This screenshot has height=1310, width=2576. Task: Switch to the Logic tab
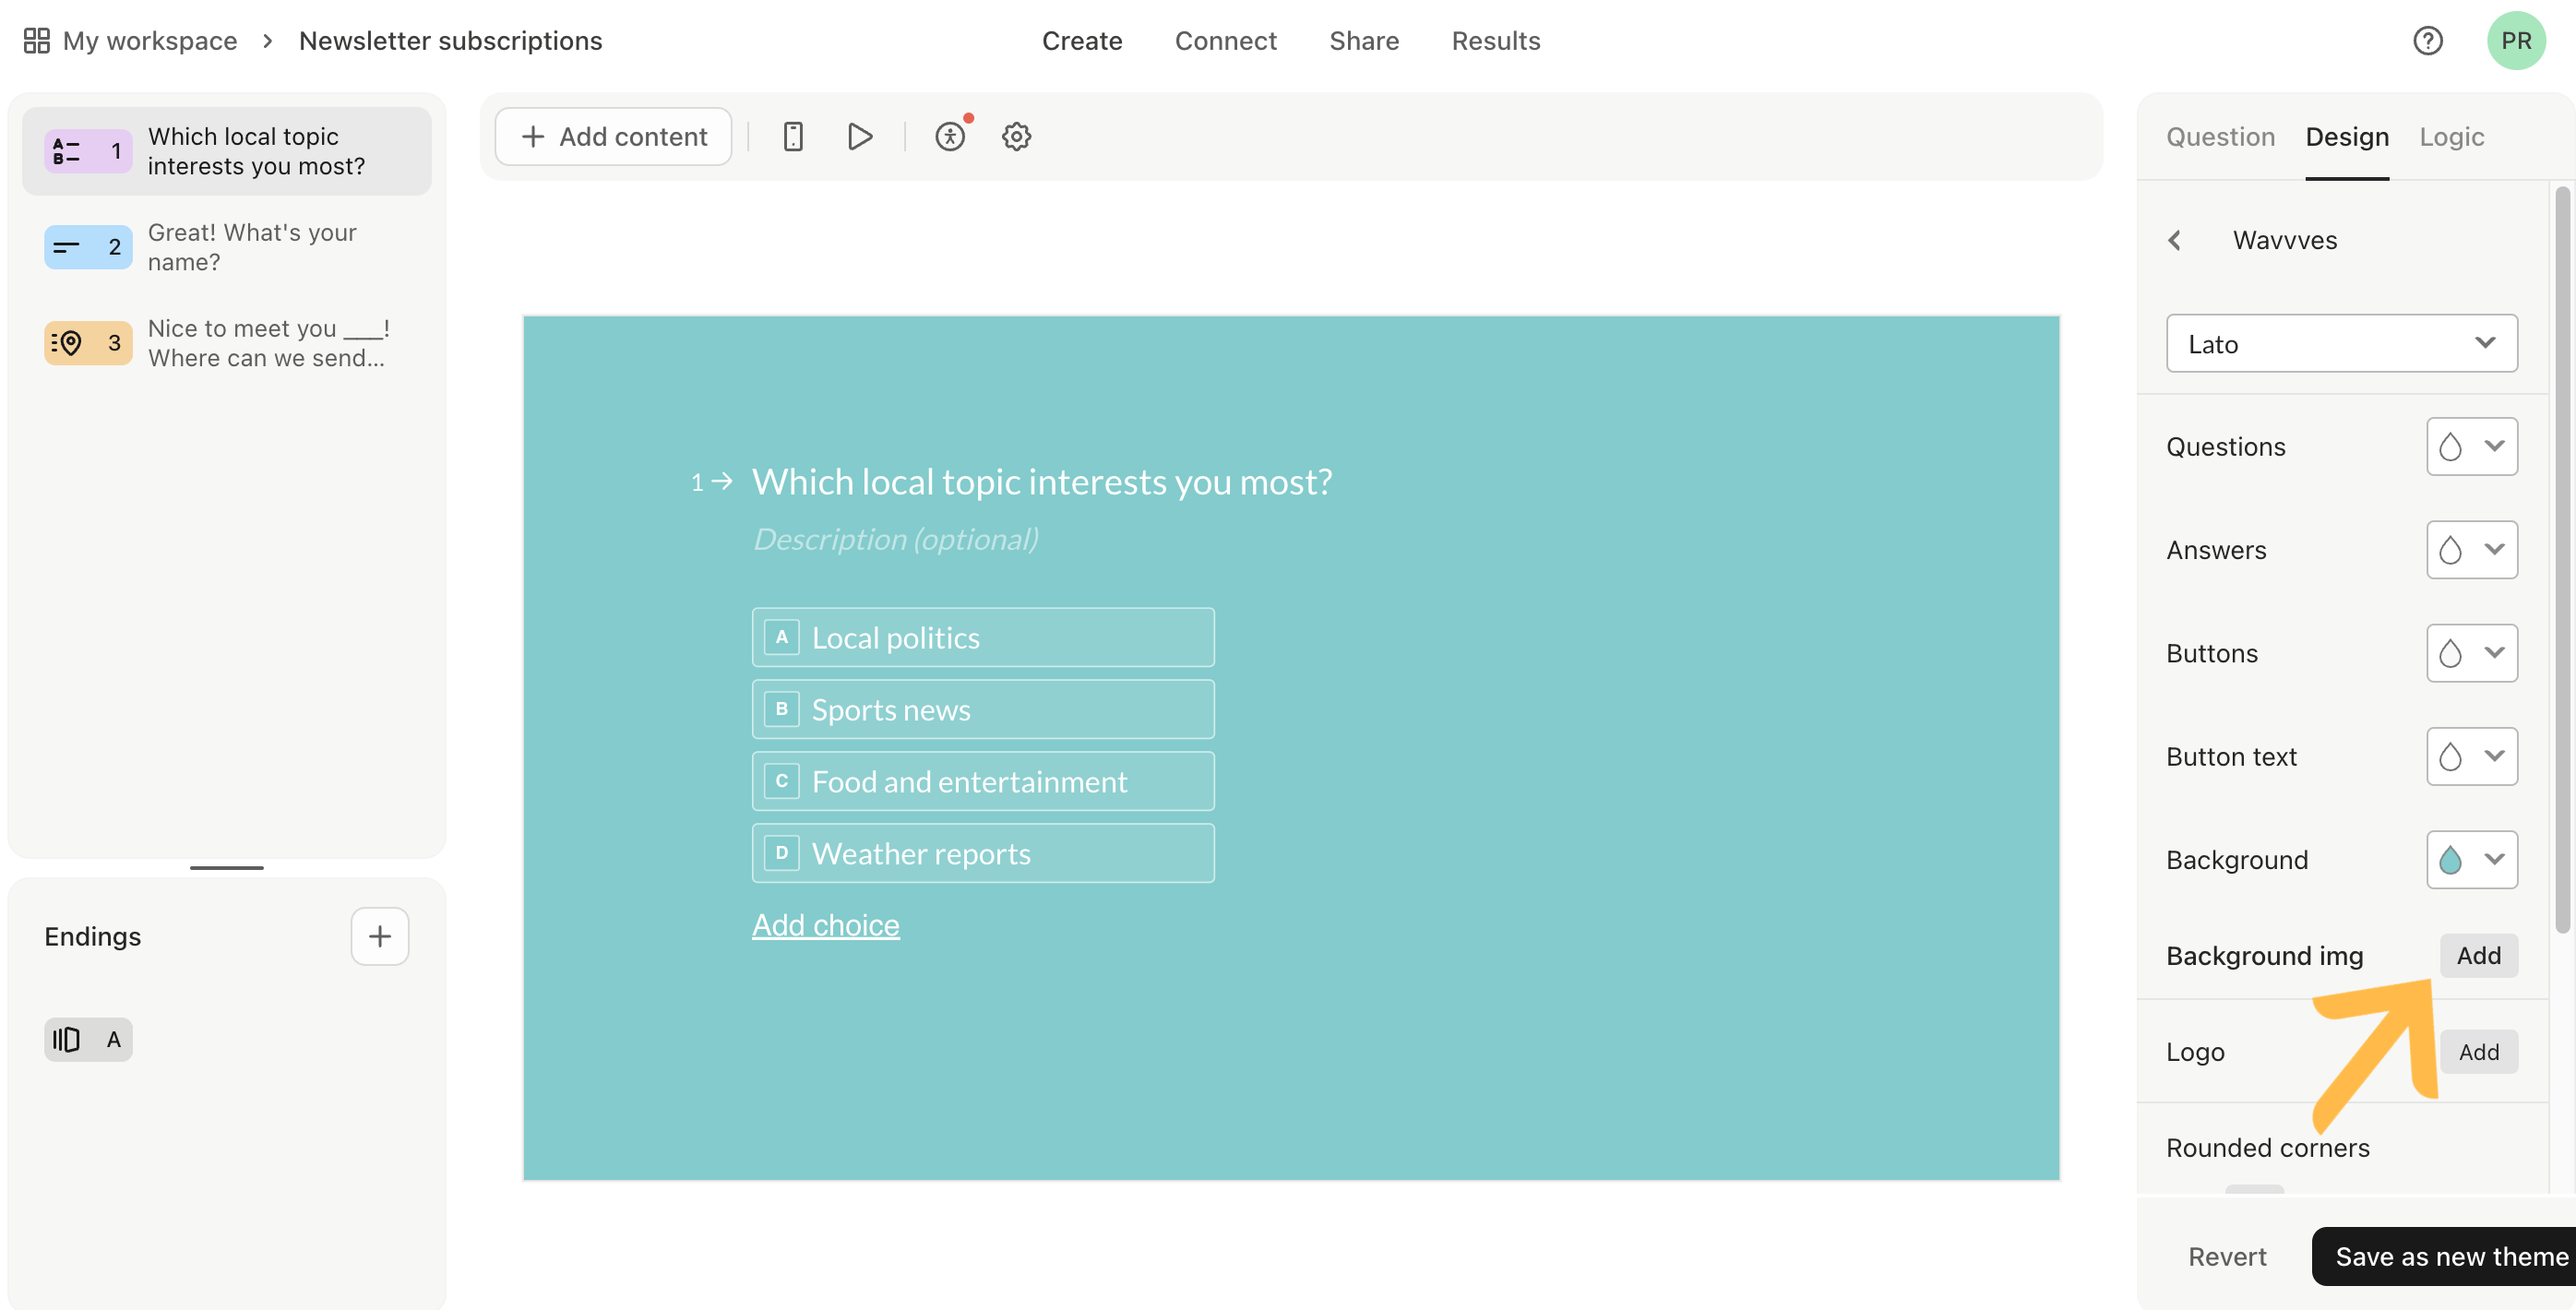point(2451,137)
